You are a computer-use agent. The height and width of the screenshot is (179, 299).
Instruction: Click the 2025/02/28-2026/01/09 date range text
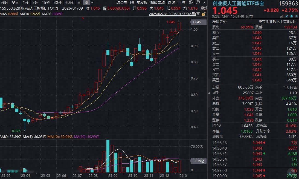click(172, 13)
